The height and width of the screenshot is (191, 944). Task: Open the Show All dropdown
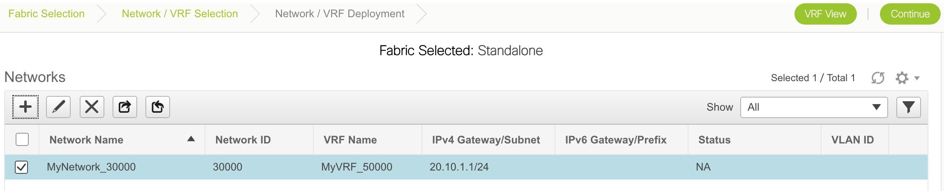(814, 107)
